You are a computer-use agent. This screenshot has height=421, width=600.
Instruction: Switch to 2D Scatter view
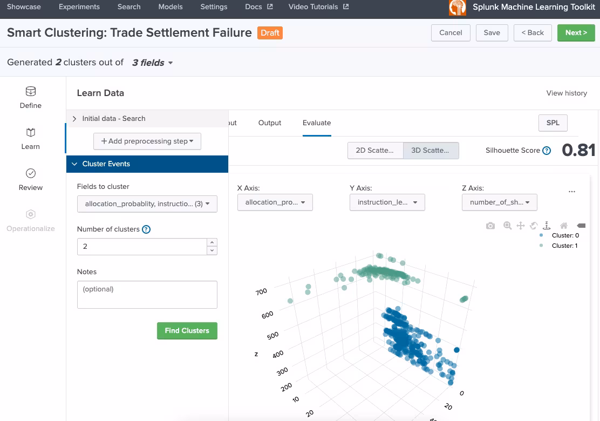pos(375,151)
